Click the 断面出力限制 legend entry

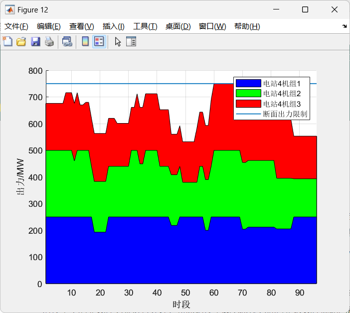[x=285, y=114]
